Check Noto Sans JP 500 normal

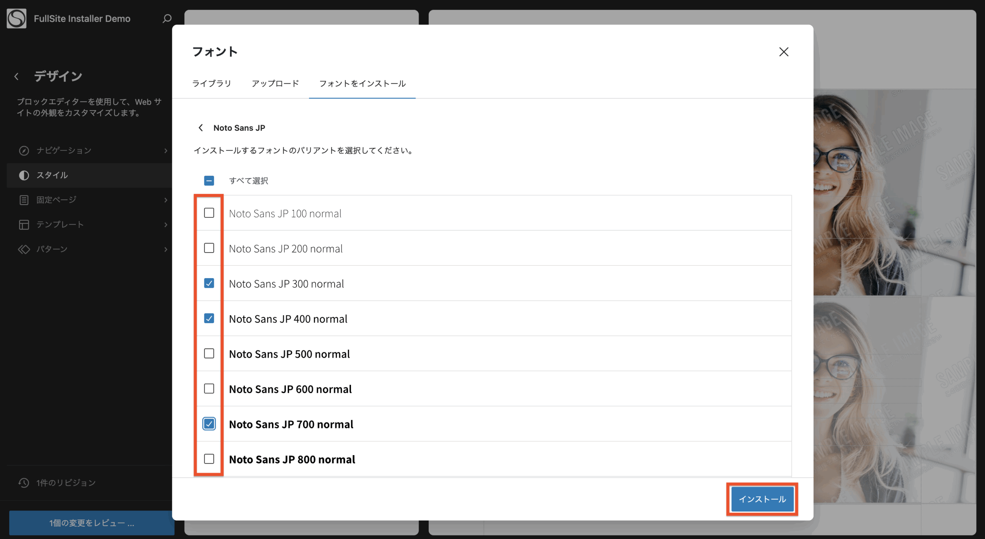tap(209, 353)
